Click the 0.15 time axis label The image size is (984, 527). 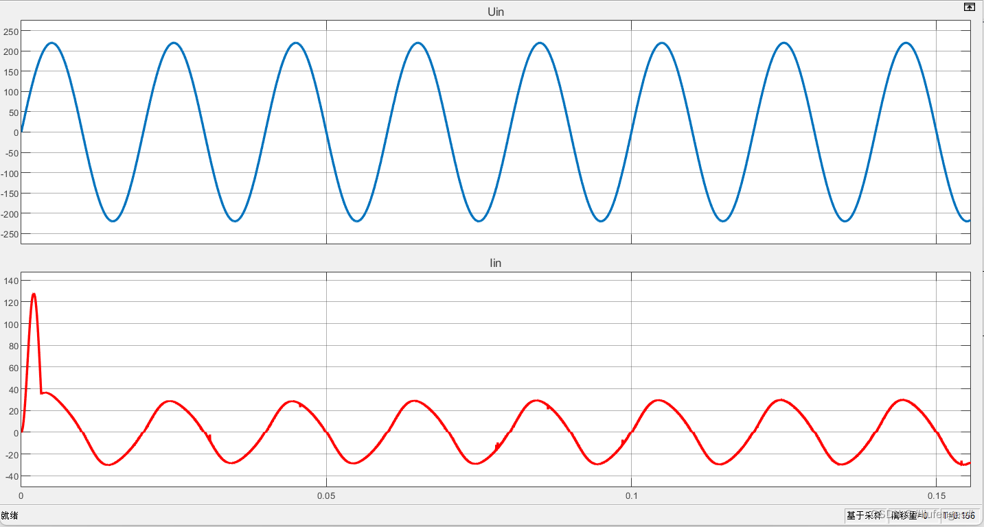click(x=936, y=495)
